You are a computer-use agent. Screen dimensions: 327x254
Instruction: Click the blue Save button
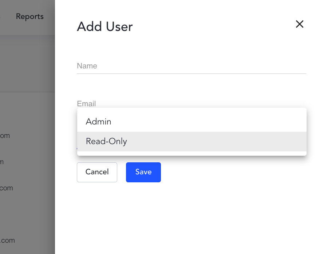(143, 172)
